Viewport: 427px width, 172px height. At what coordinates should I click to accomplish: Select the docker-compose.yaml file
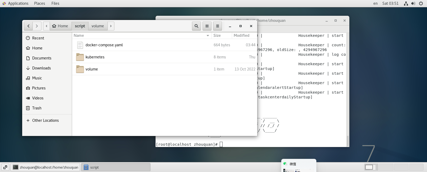pos(104,45)
